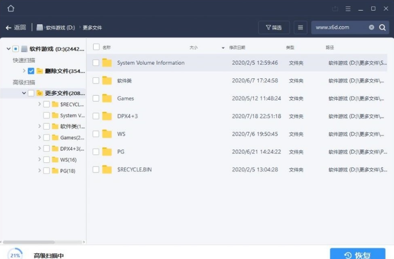Click the drive icon beside 软件游戏 in tree
The width and height of the screenshot is (394, 259).
tap(24, 49)
